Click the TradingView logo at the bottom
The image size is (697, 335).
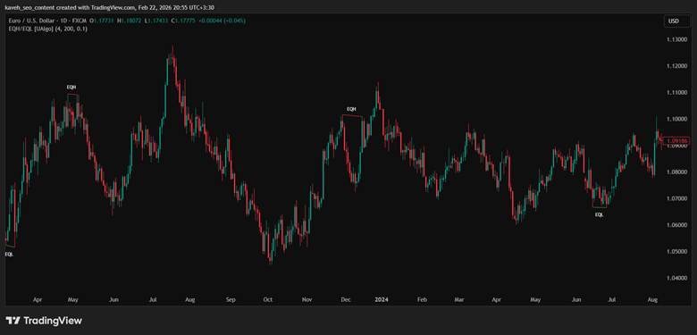pyautogui.click(x=44, y=321)
